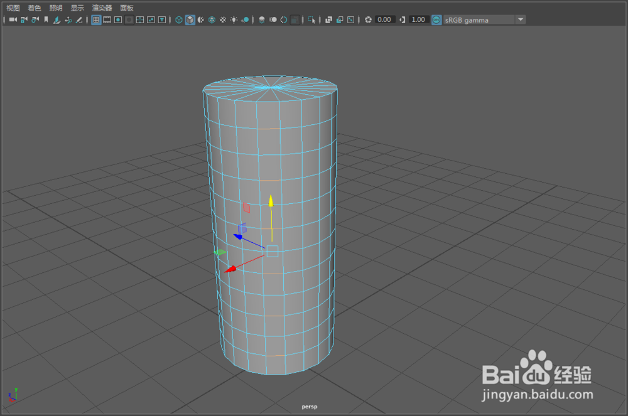628x416 pixels.
Task: Toggle the viewport grid display
Action: (96, 19)
